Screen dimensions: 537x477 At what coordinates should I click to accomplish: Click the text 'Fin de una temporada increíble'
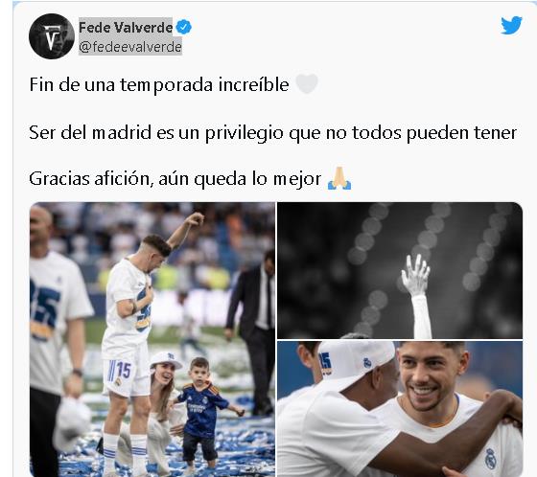(159, 84)
